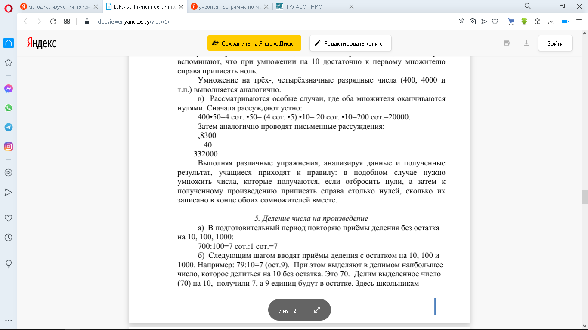Viewport: 588px width, 330px height.
Task: Click the line 700:100=7 сот.:1 сот.=7
Action: [238, 246]
